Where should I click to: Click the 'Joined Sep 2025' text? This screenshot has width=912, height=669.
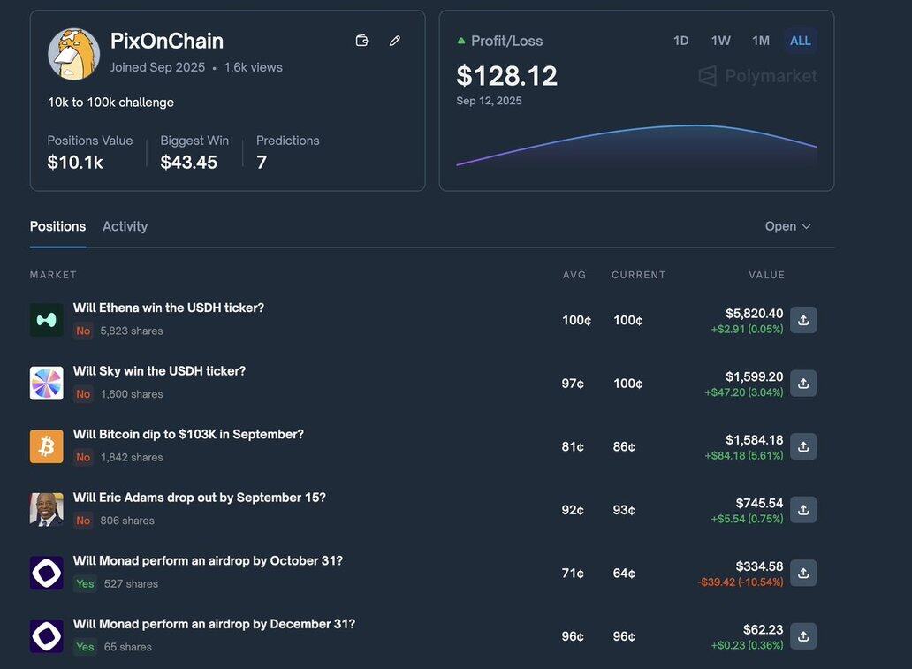tap(157, 67)
